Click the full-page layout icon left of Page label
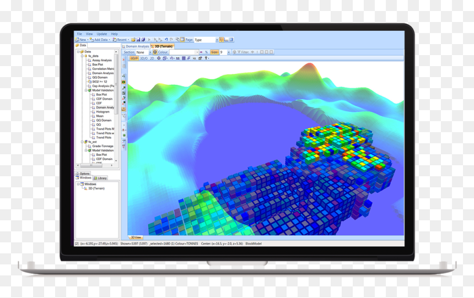Screen dimensions: 474x298 pos(182,40)
